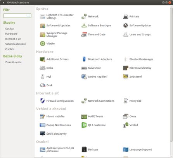The height and width of the screenshot is (158, 173).
Task: Open the Printers icon
Action: (126, 17)
